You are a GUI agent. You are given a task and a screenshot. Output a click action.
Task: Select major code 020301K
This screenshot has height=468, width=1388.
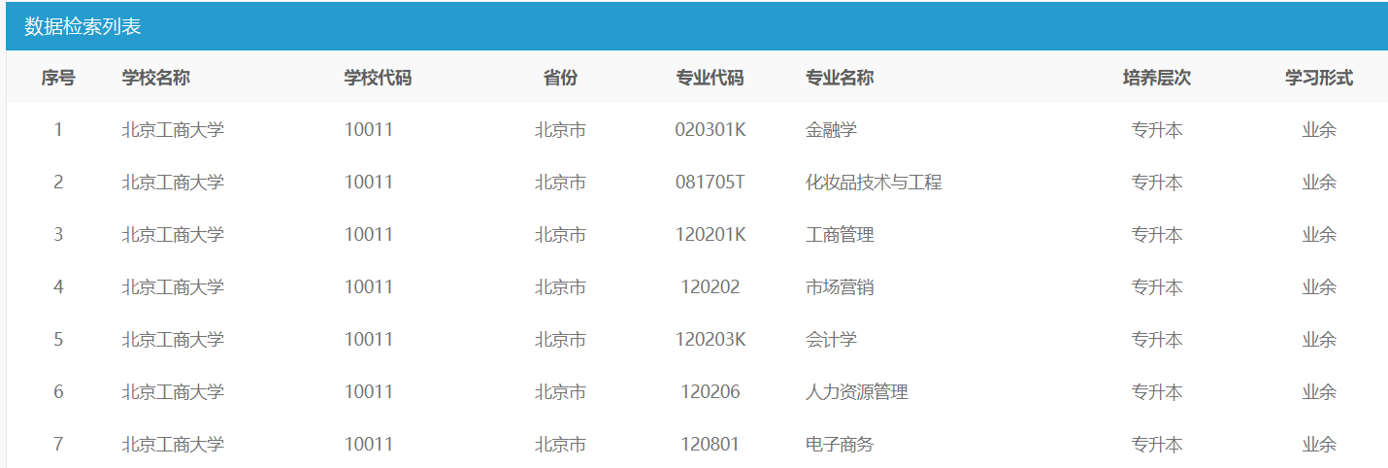point(711,129)
